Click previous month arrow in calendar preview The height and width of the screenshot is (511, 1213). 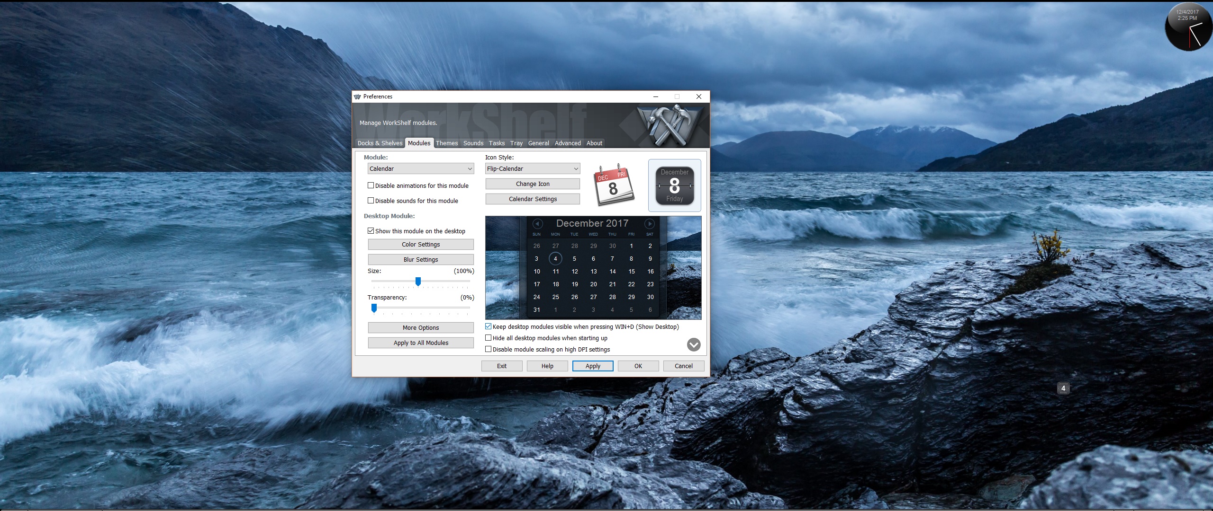pos(537,223)
